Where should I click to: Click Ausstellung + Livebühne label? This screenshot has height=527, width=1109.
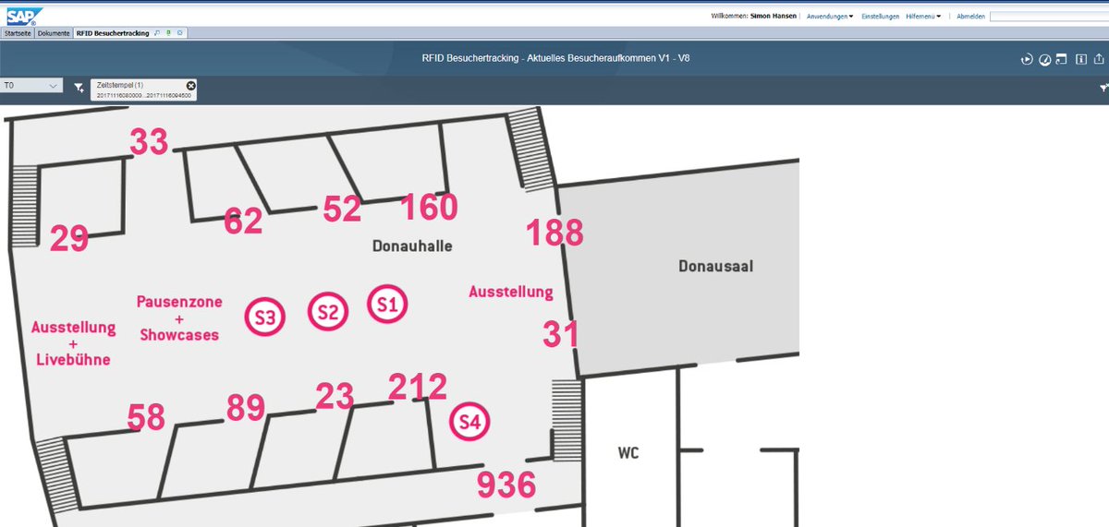point(73,343)
